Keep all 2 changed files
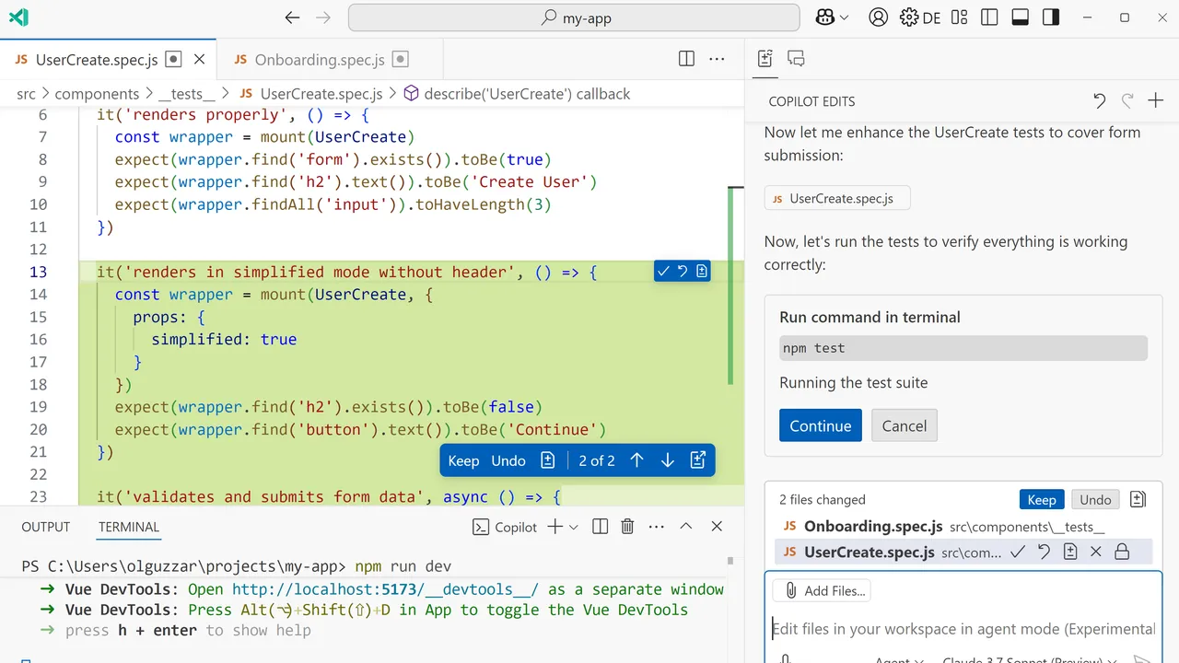1179x663 pixels. tap(1042, 499)
